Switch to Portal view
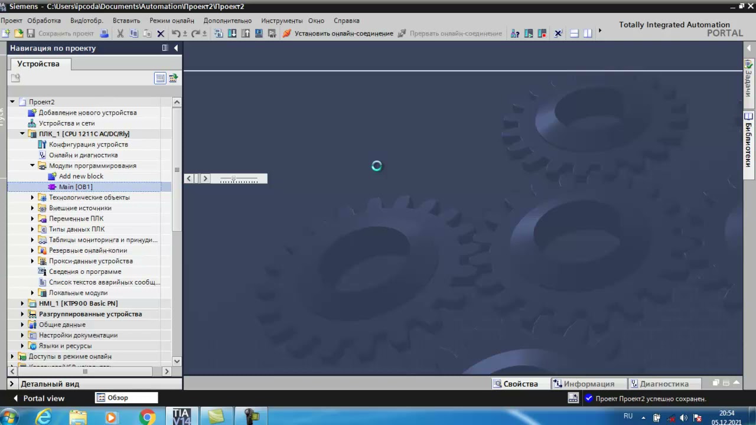 pyautogui.click(x=38, y=398)
